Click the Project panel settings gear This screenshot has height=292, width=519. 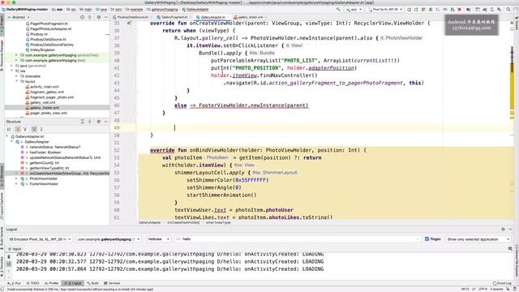(x=99, y=17)
